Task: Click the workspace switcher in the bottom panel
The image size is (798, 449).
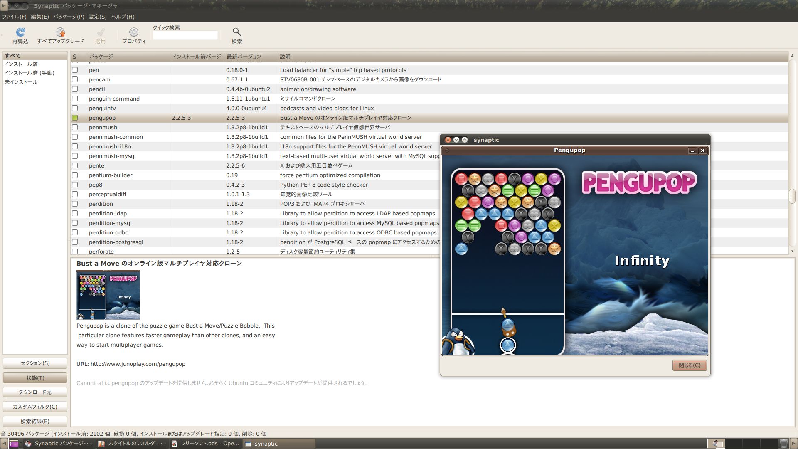Action: coord(742,444)
